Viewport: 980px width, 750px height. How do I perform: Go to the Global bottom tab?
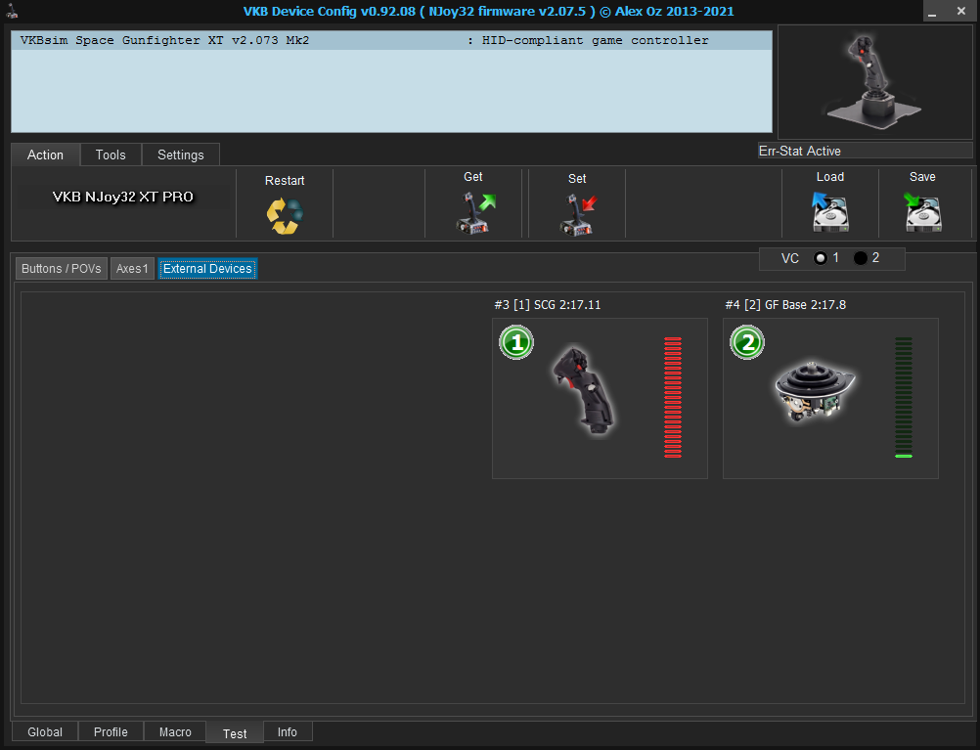45,732
